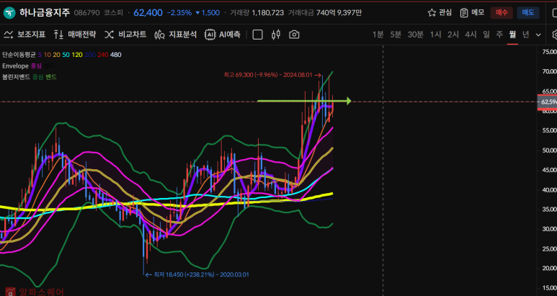Click the camera screenshot icon
Viewport: 557px width, 296px height.
click(294, 35)
